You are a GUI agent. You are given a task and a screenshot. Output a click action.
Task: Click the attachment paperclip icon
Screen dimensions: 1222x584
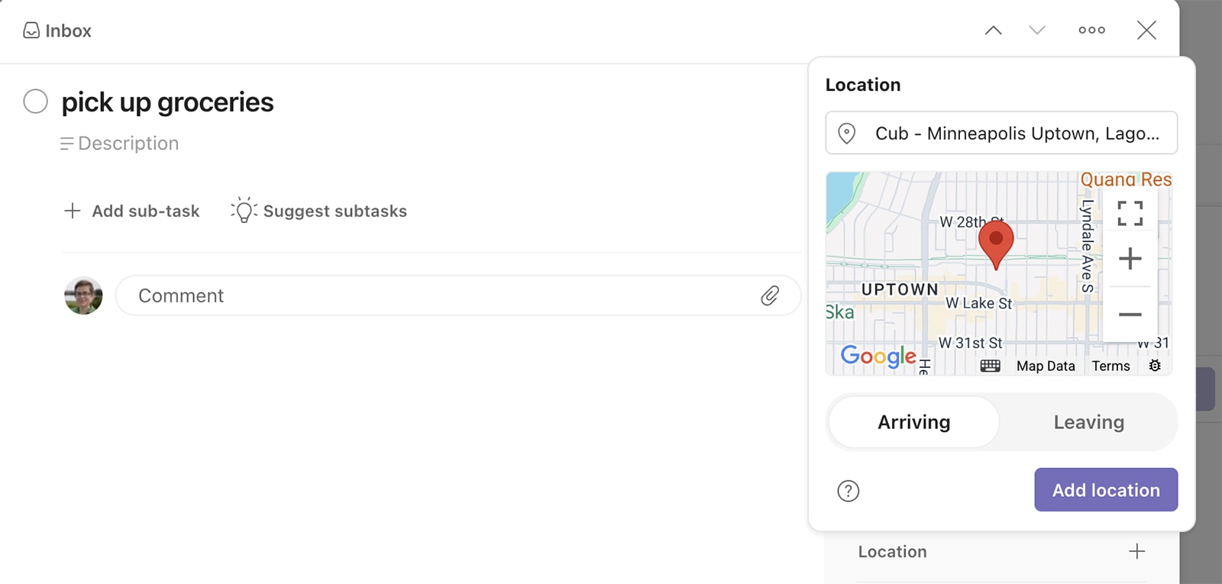(x=770, y=295)
